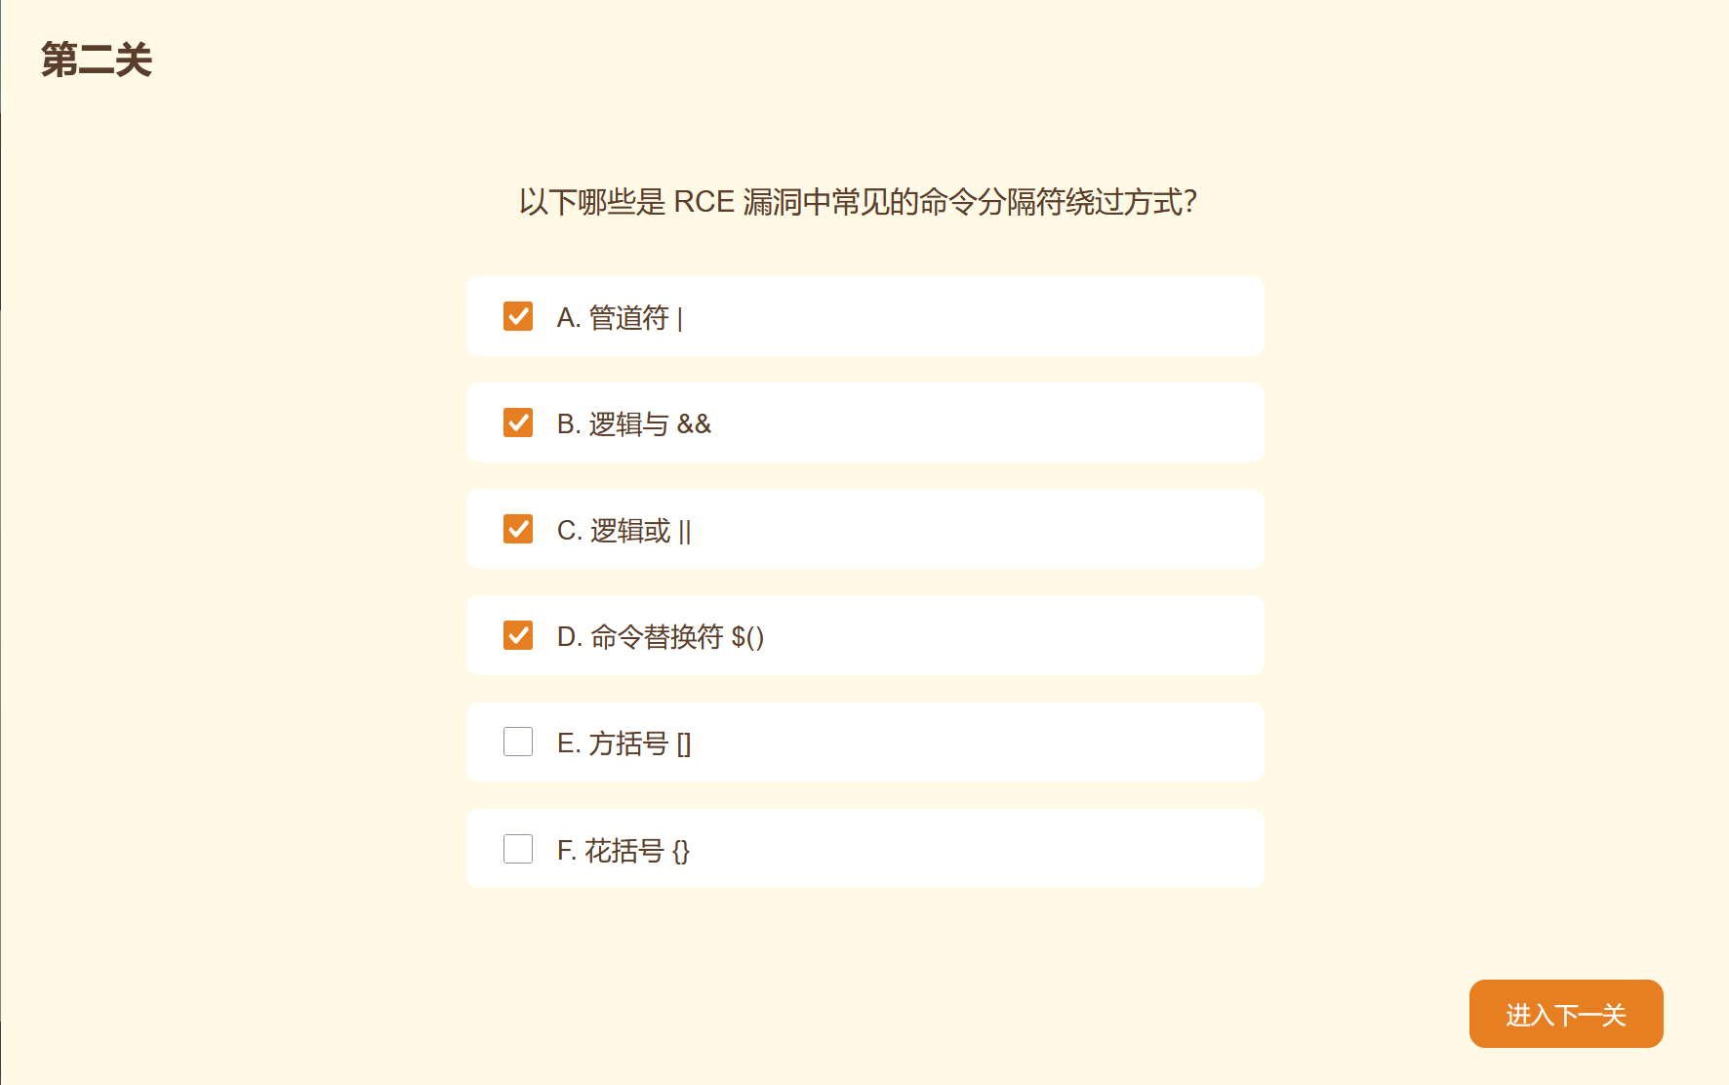This screenshot has height=1085, width=1729.
Task: Check option F 花括号 checkbox
Action: 518,849
